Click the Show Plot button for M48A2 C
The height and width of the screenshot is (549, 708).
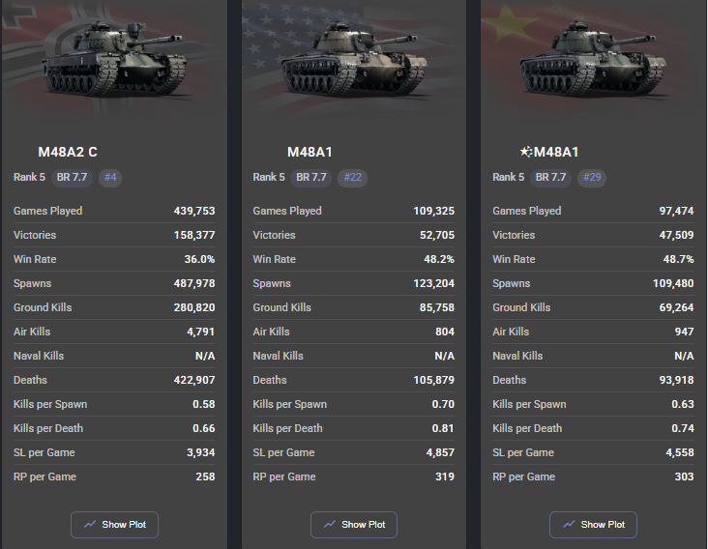click(x=114, y=525)
